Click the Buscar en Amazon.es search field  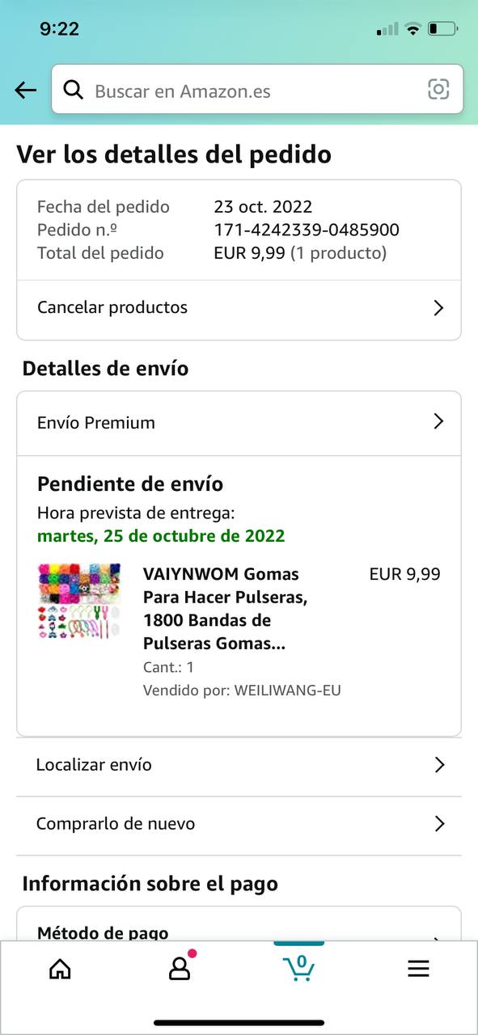(x=257, y=90)
